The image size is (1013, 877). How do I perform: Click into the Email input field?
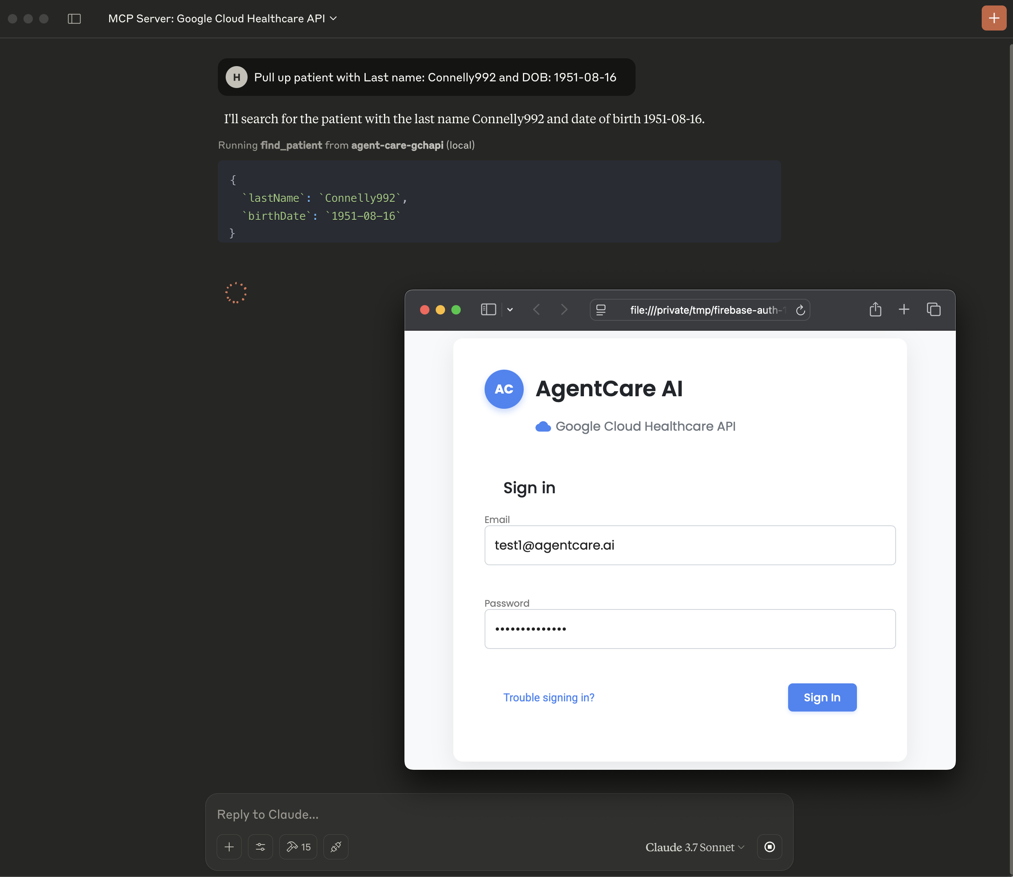point(690,545)
